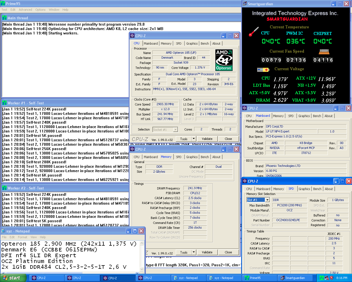352x282 pixels.
Task: Click the AMD 64 Opteron logo
Action: (x=224, y=60)
